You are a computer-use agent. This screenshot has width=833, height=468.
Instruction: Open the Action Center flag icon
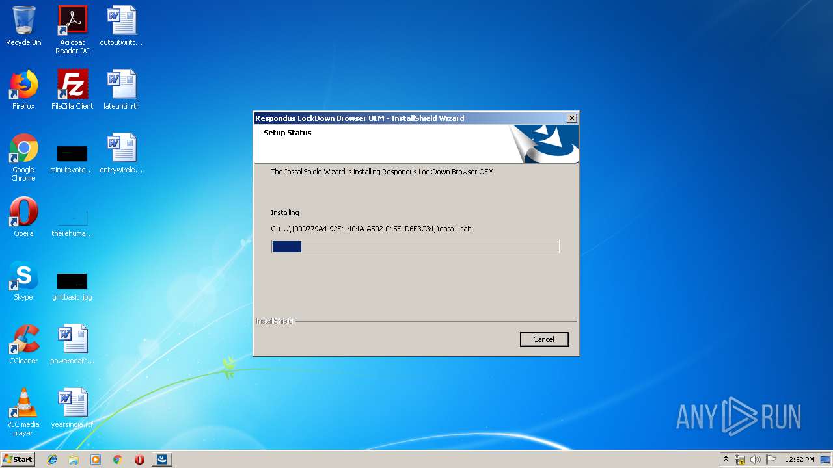pos(771,460)
